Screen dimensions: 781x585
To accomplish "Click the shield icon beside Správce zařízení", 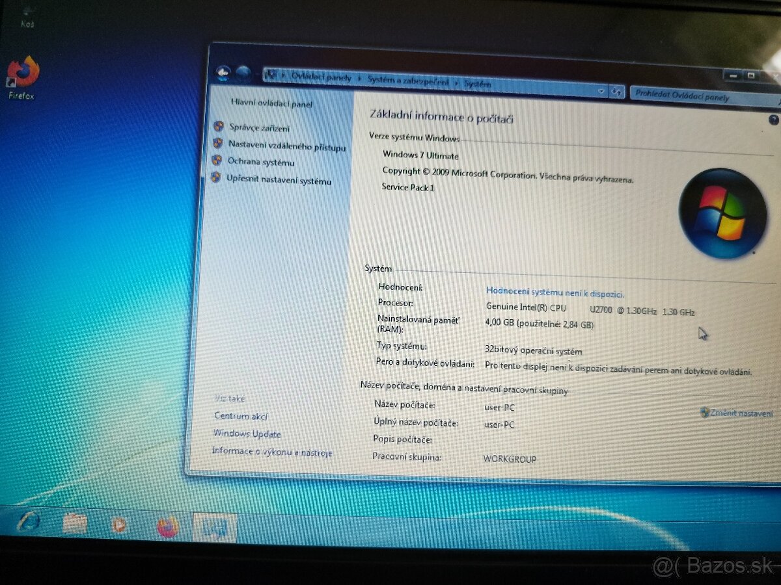I will (x=219, y=127).
